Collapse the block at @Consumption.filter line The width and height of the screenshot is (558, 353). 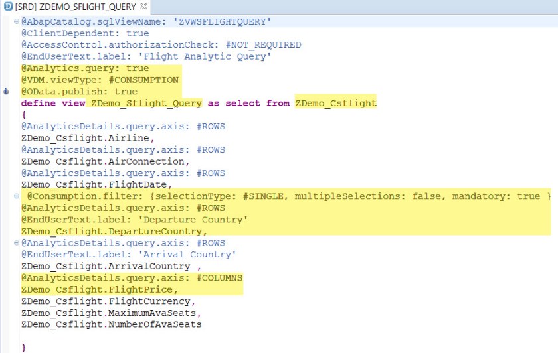tap(17, 196)
